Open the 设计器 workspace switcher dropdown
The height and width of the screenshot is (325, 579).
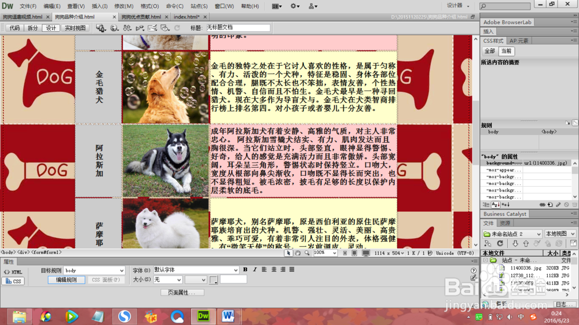pyautogui.click(x=458, y=6)
